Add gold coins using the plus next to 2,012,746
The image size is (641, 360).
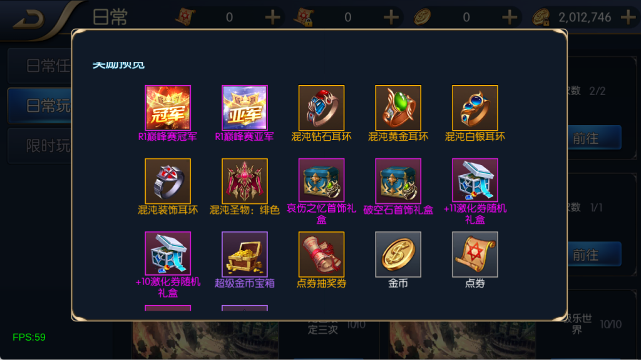(x=628, y=17)
